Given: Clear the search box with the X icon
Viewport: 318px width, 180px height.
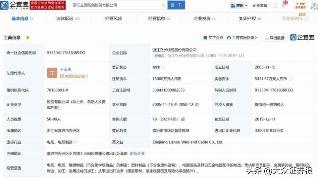Looking at the screenshot, I should (x=163, y=5).
